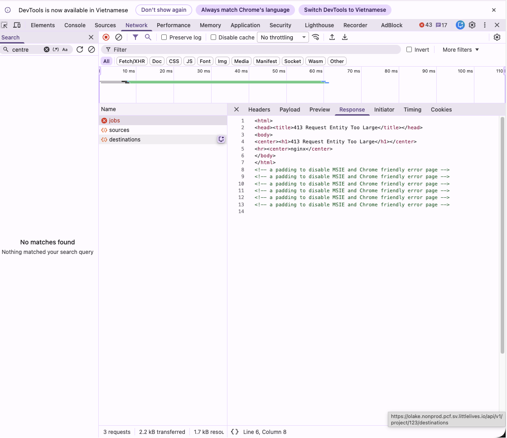Click Always match Chrome's language button

pos(245,10)
